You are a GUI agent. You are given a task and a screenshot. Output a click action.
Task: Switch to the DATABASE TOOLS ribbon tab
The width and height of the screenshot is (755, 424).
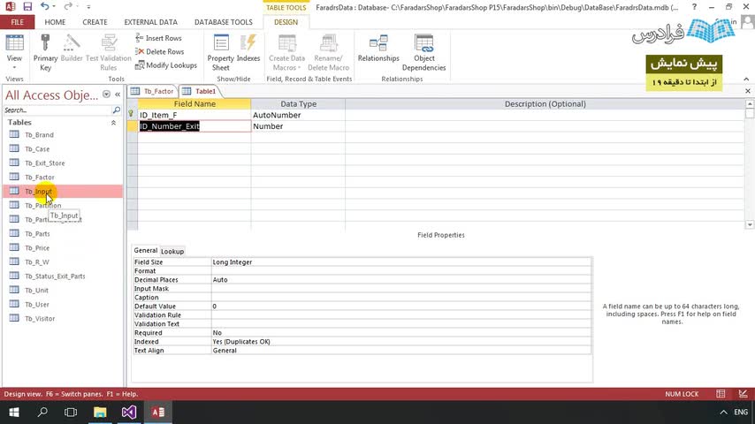tap(224, 22)
